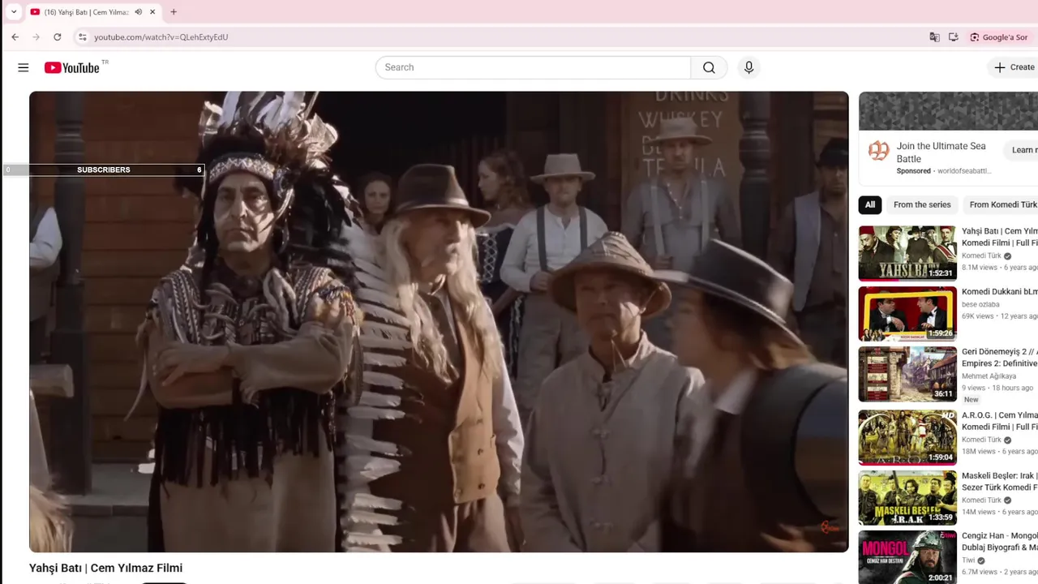Screen dimensions: 1038x584
Task: Open Maskeli Beşler Irak 1:33:59 thumbnail
Action: coord(907,498)
